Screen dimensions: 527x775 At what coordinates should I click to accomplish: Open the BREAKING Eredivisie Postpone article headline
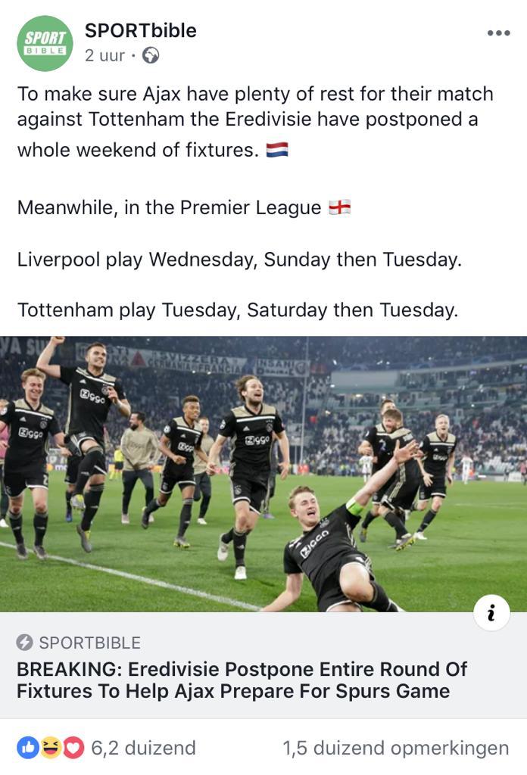pos(242,680)
